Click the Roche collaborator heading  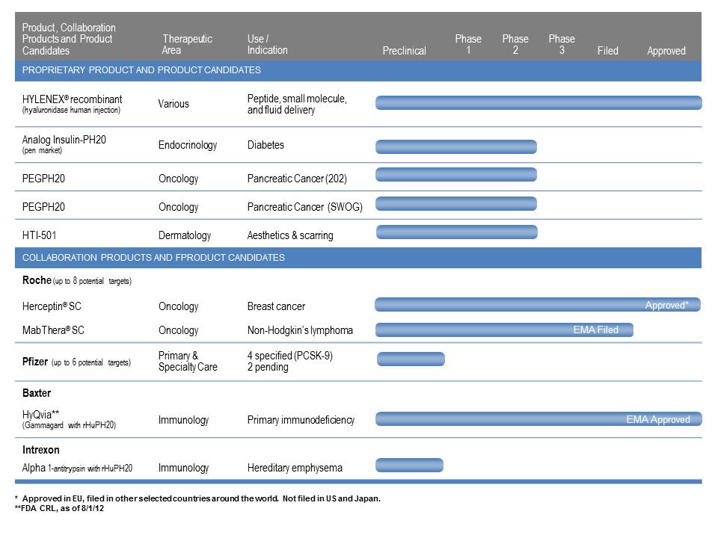point(37,280)
